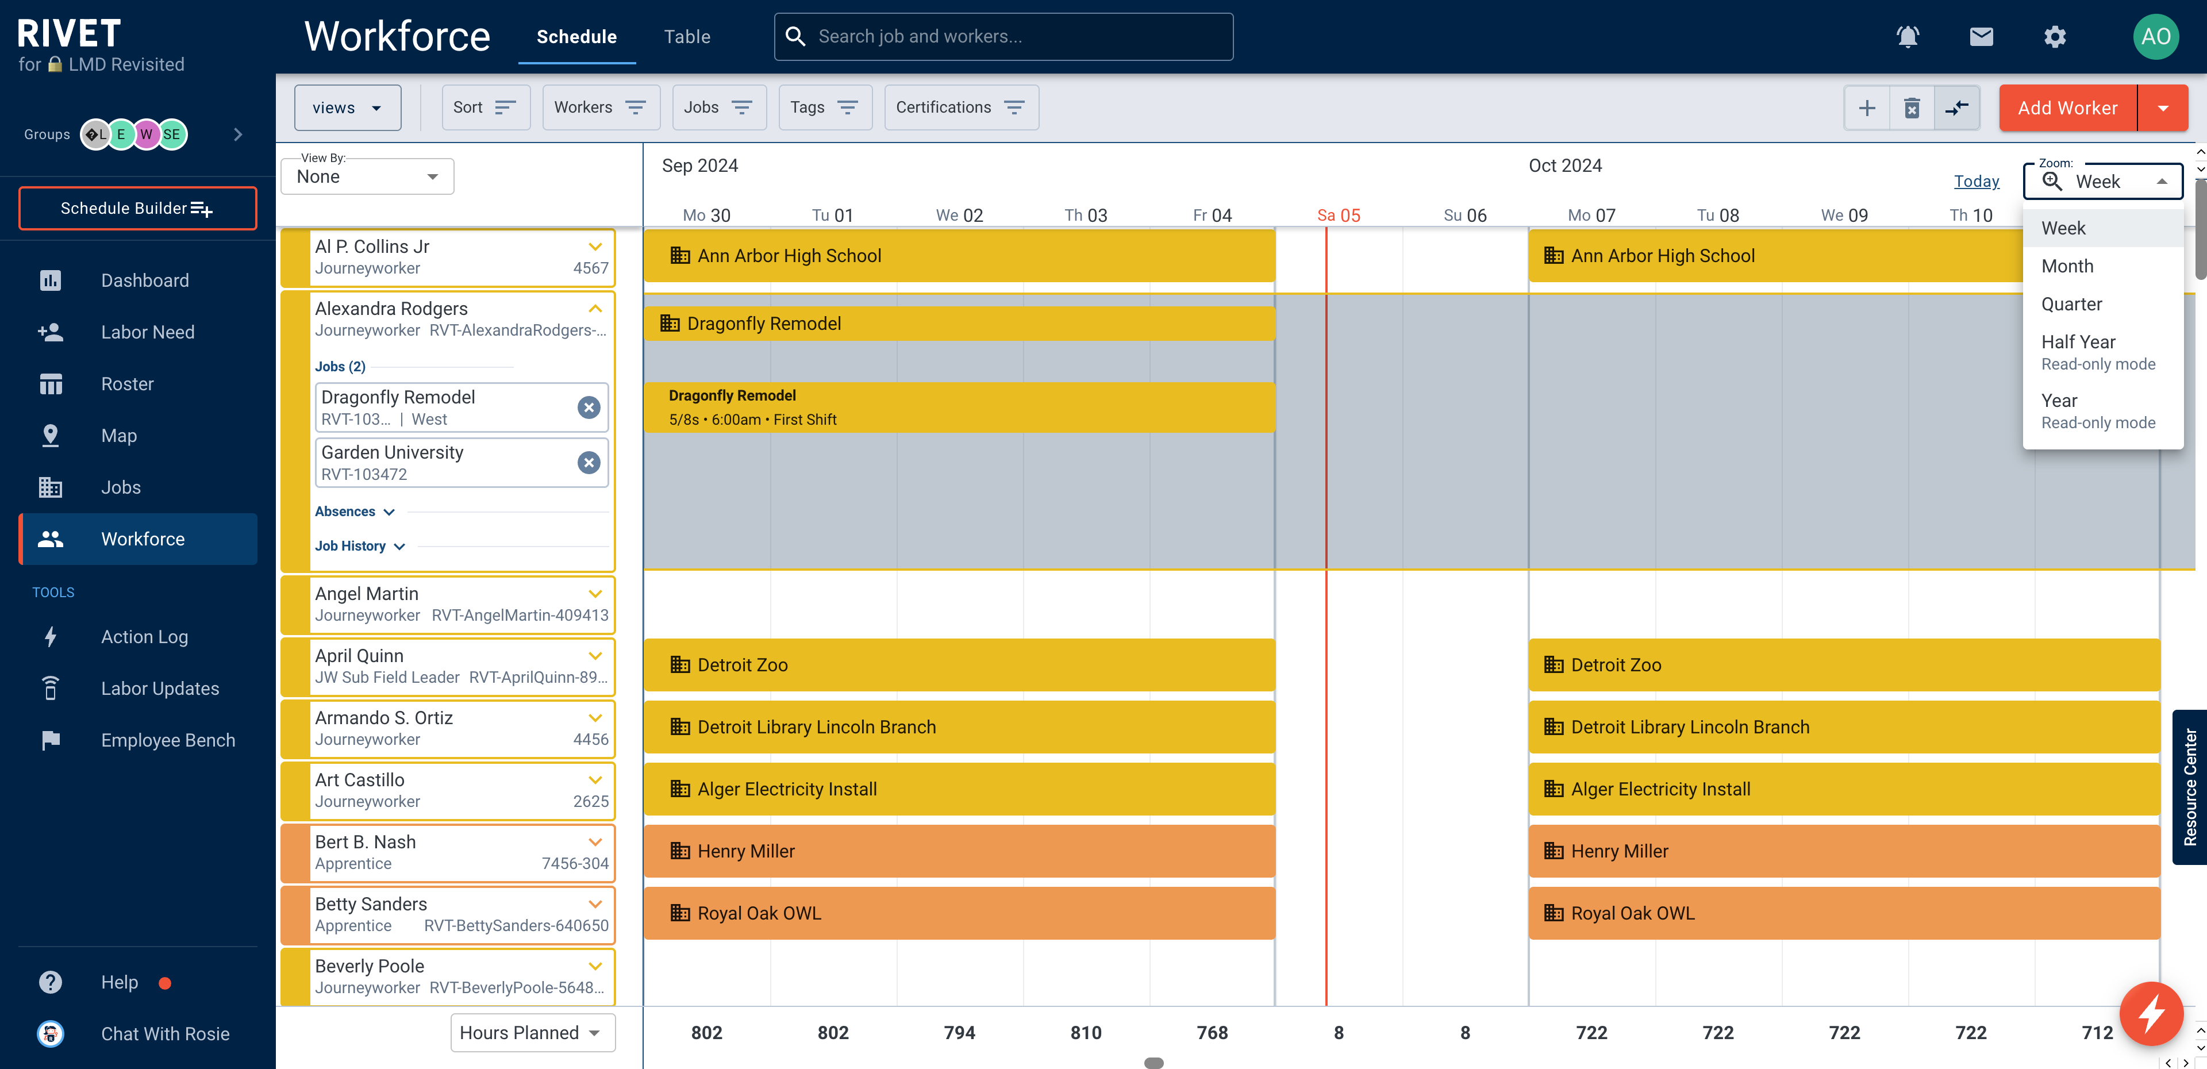The width and height of the screenshot is (2207, 1069).
Task: Open Chat With Rosie
Action: [138, 1034]
